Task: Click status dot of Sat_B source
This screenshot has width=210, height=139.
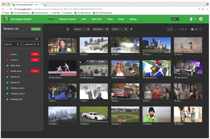Action: [x=81, y=101]
